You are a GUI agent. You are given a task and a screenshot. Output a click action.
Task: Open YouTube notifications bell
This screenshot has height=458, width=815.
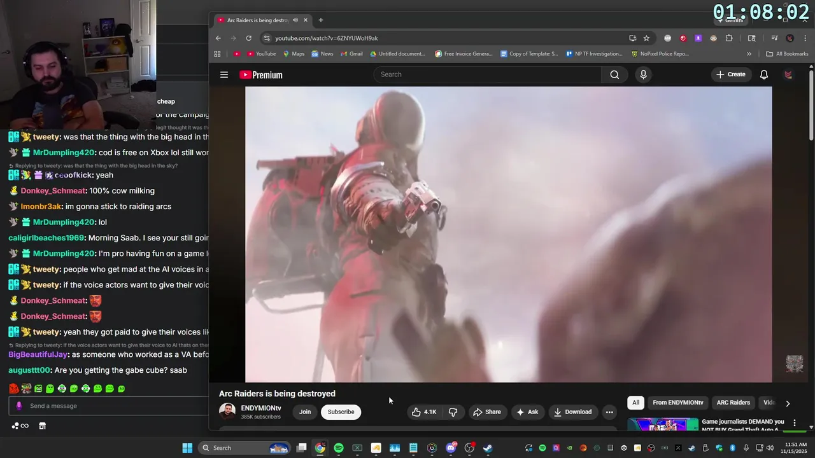click(764, 74)
